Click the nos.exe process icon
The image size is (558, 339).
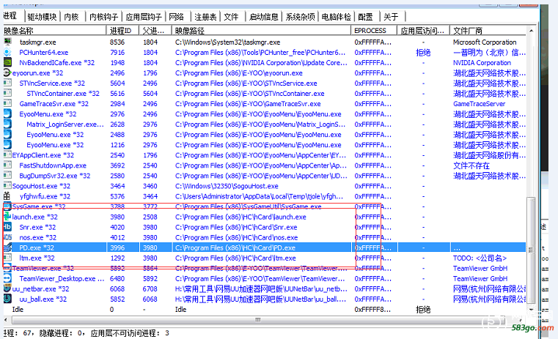tap(7, 237)
